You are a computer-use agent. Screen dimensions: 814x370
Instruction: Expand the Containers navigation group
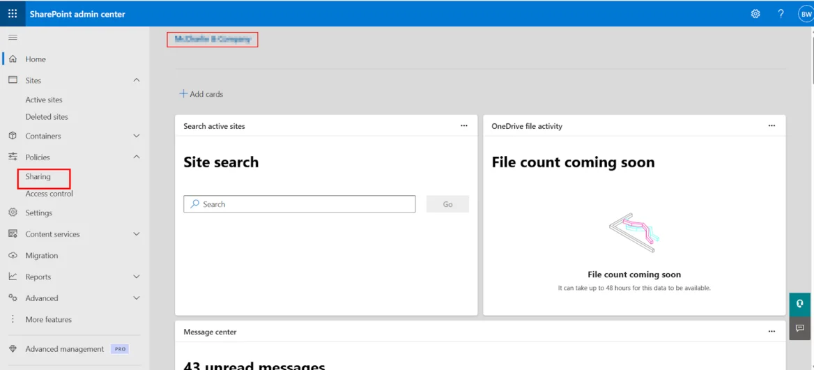click(x=137, y=136)
